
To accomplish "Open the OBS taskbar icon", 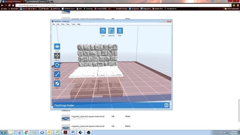I will 88,132.
